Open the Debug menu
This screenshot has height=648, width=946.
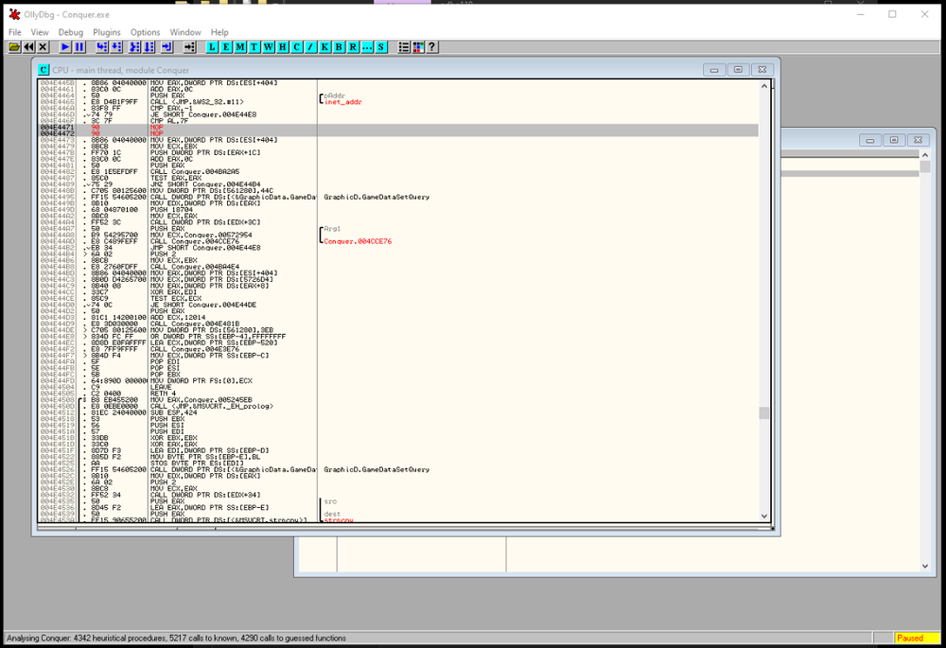coord(71,32)
